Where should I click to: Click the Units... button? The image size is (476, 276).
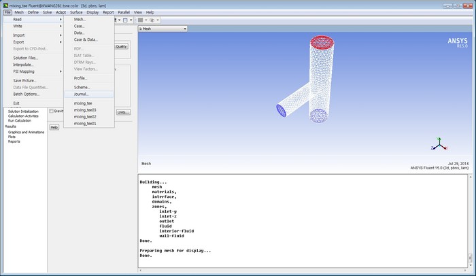[122, 111]
